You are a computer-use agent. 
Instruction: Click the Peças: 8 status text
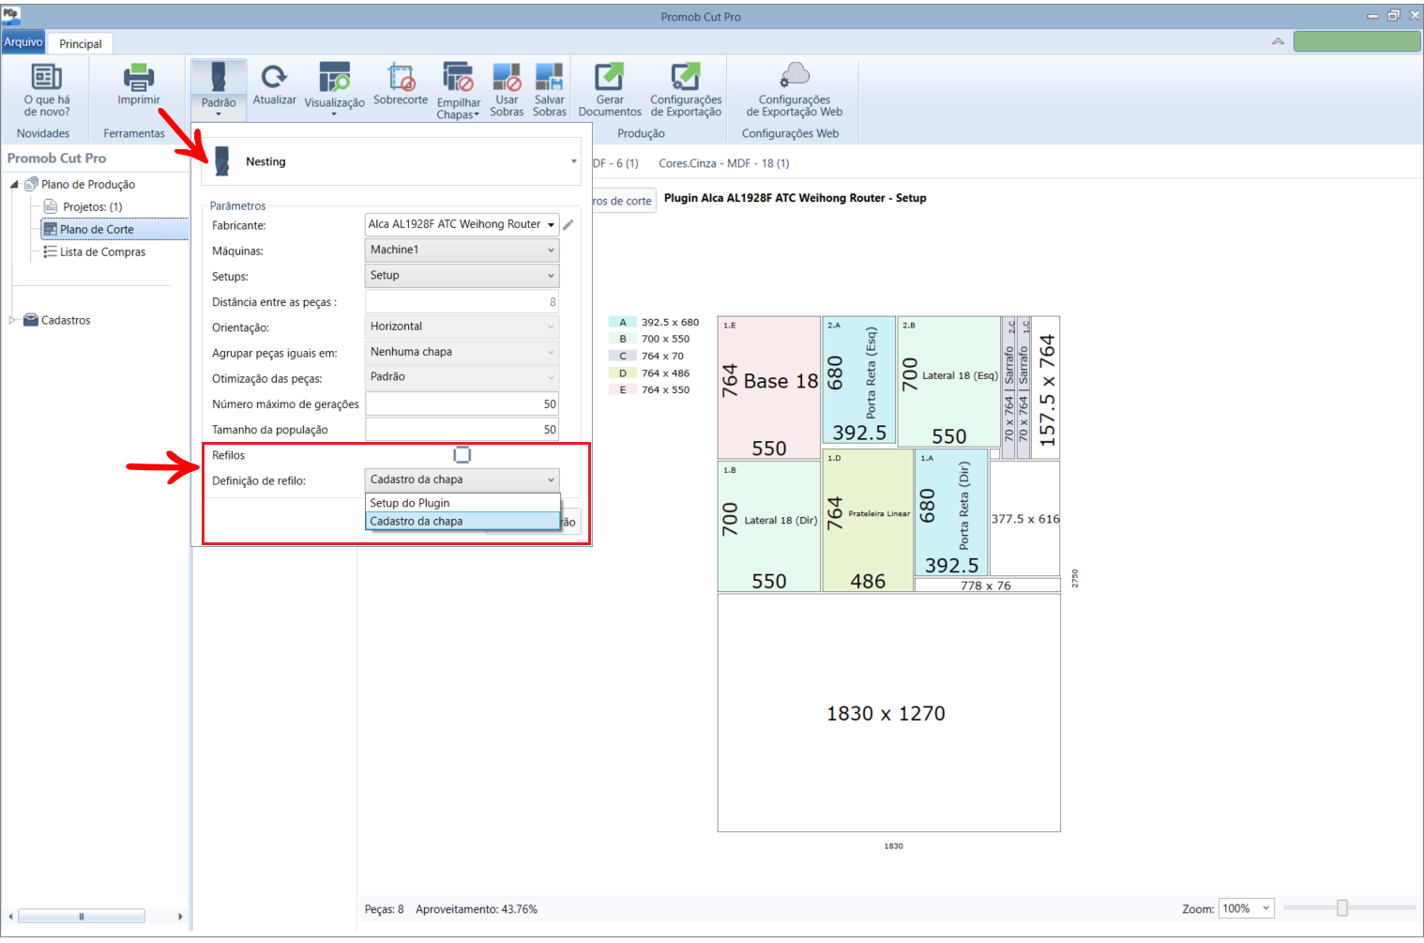tap(385, 909)
